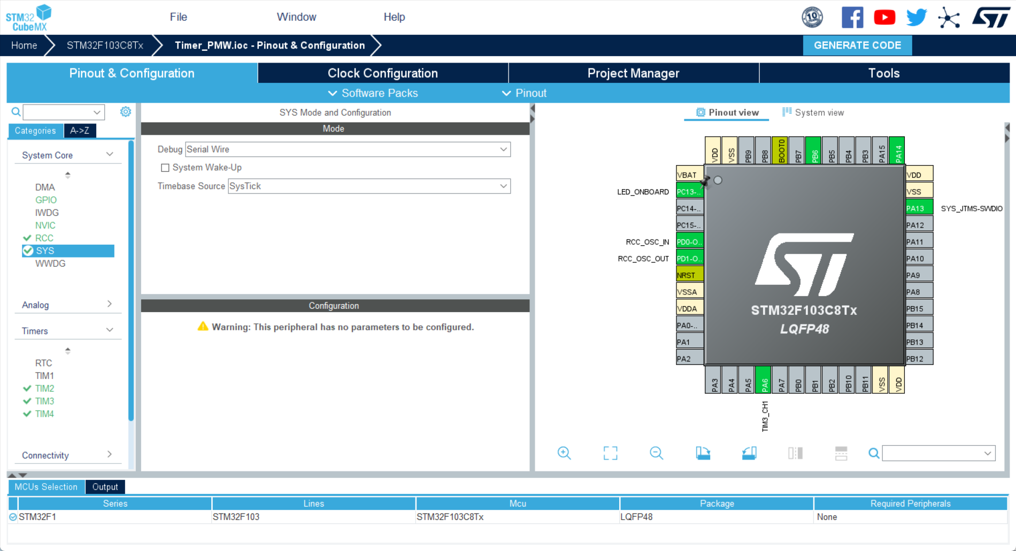Open the Facebook link icon

852,17
